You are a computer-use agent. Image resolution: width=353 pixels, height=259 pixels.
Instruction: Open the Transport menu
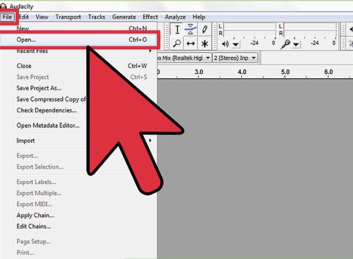[68, 17]
